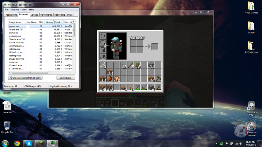Pick up the wood planks stack of 63
Screen dimensions: 262x147
coord(110,87)
